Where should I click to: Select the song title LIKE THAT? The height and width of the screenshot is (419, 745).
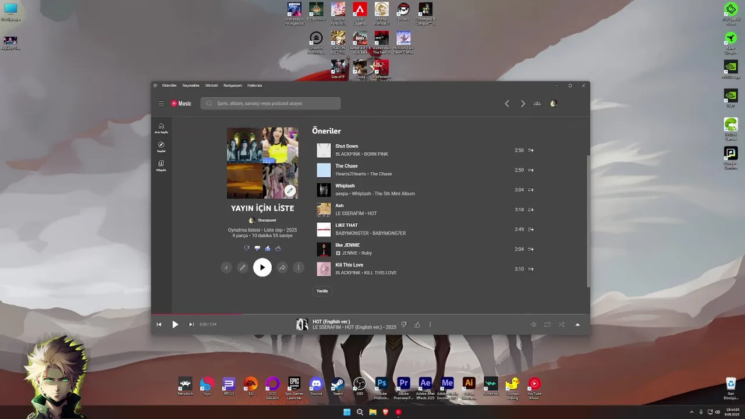click(346, 225)
